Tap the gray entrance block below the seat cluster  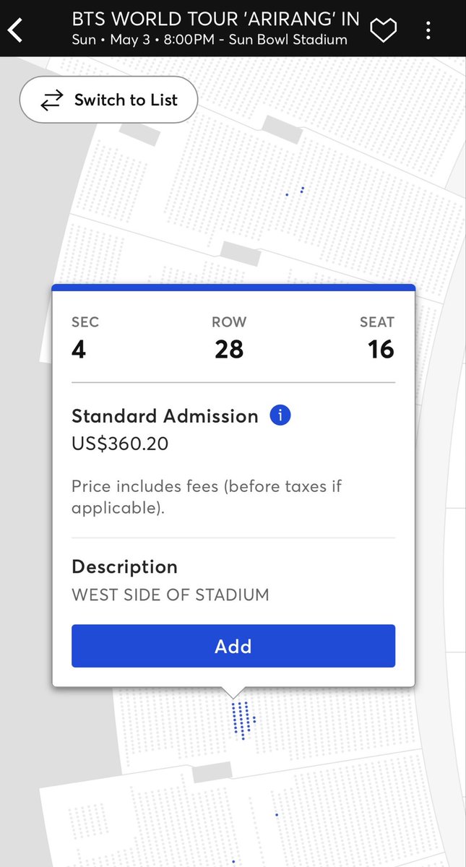click(x=212, y=771)
